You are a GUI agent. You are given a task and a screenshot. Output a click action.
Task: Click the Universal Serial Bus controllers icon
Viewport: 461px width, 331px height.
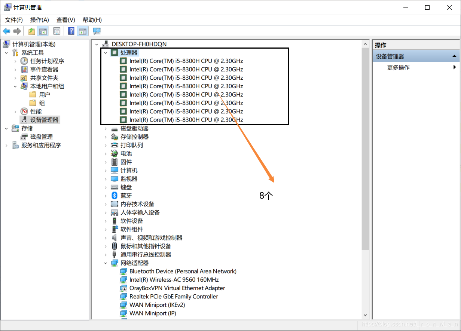(x=115, y=255)
